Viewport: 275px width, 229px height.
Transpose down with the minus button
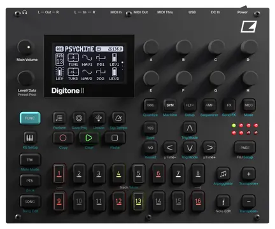(248, 202)
